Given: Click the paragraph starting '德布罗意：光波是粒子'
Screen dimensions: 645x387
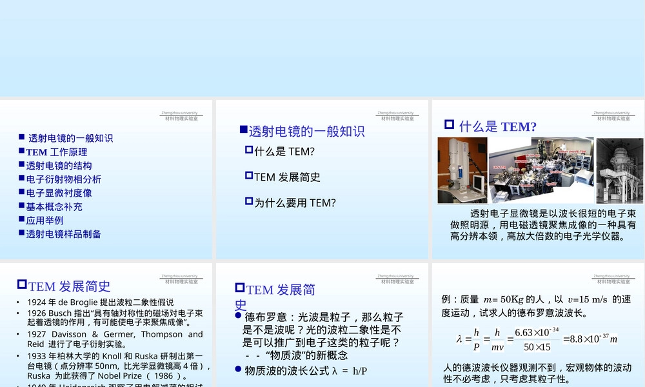Looking at the screenshot, I should click(323, 336).
